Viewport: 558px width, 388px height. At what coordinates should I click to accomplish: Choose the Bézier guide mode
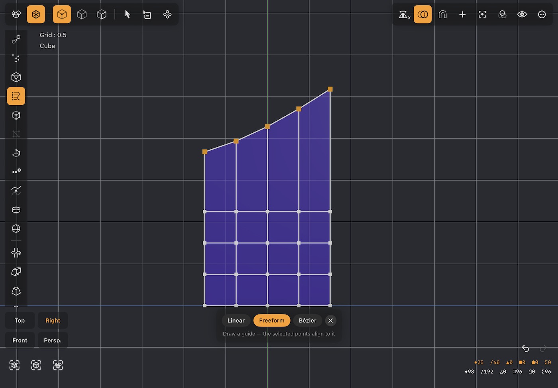coord(308,321)
